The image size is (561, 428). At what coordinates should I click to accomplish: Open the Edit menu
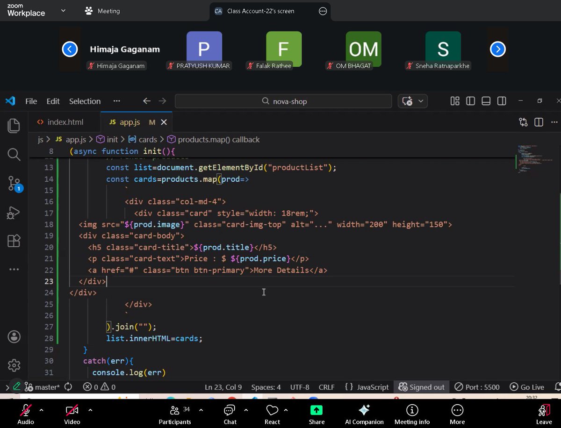click(53, 101)
